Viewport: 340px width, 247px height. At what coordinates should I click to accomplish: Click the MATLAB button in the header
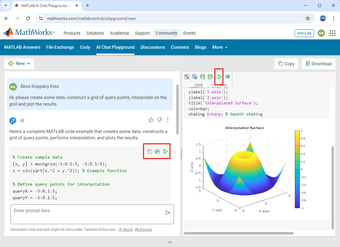click(304, 33)
